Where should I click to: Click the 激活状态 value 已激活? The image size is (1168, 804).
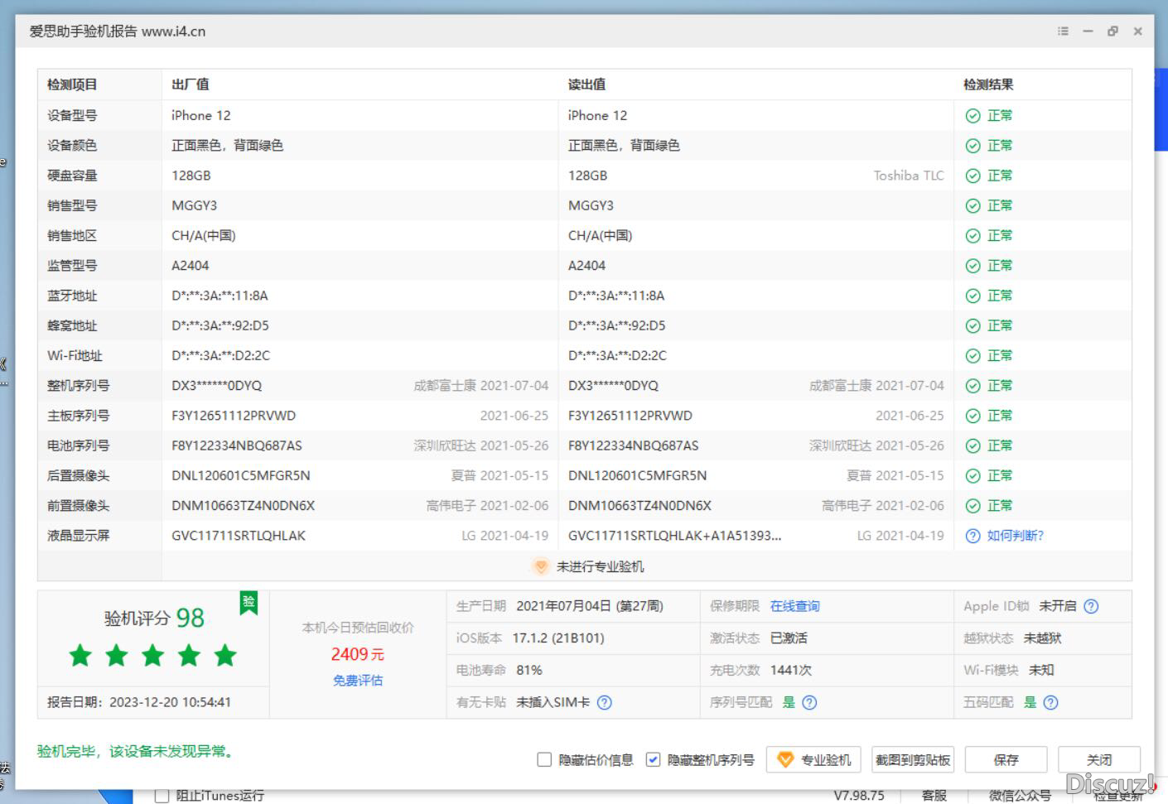[x=789, y=638]
